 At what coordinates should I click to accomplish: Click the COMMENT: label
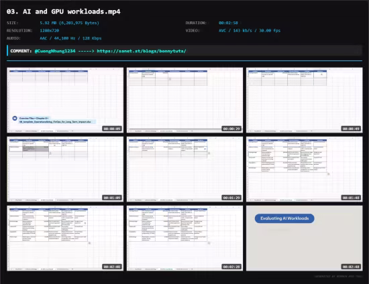[21, 51]
